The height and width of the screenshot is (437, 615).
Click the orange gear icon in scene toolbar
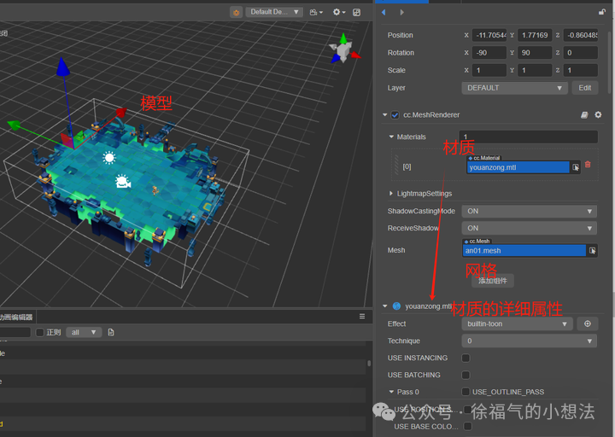pyautogui.click(x=236, y=12)
